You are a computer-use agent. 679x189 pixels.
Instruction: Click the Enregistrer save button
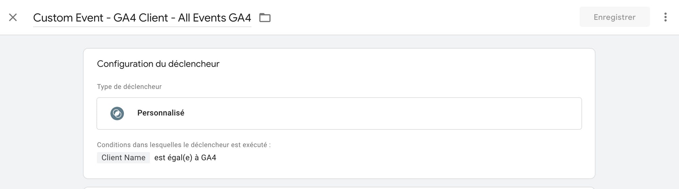(x=614, y=17)
